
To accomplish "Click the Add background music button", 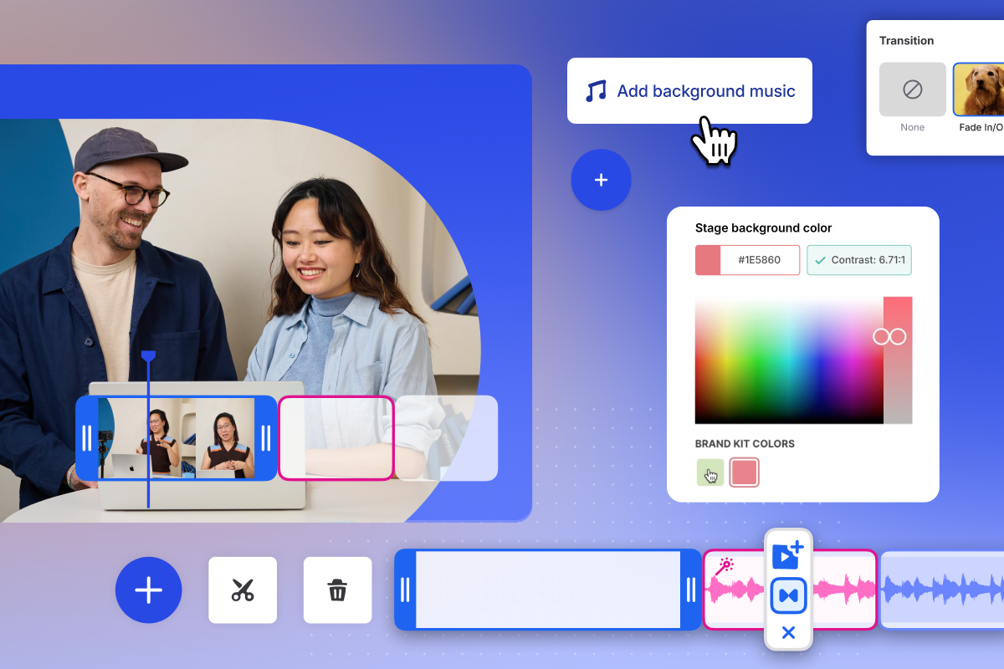I will pos(689,90).
